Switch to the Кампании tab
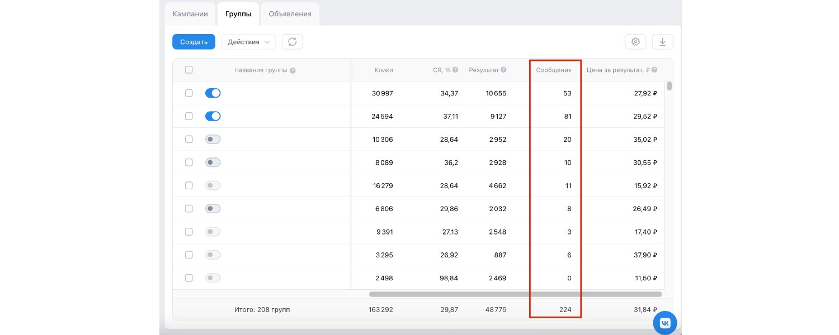This screenshot has height=335, width=839. pos(190,14)
